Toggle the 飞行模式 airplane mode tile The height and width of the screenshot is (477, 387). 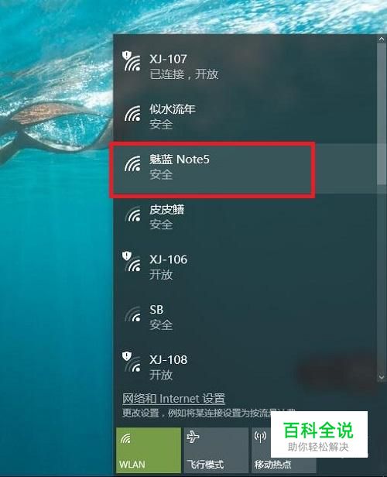click(216, 451)
